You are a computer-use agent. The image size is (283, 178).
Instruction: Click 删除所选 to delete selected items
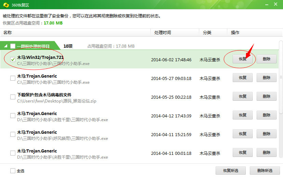pyautogui.click(x=265, y=171)
